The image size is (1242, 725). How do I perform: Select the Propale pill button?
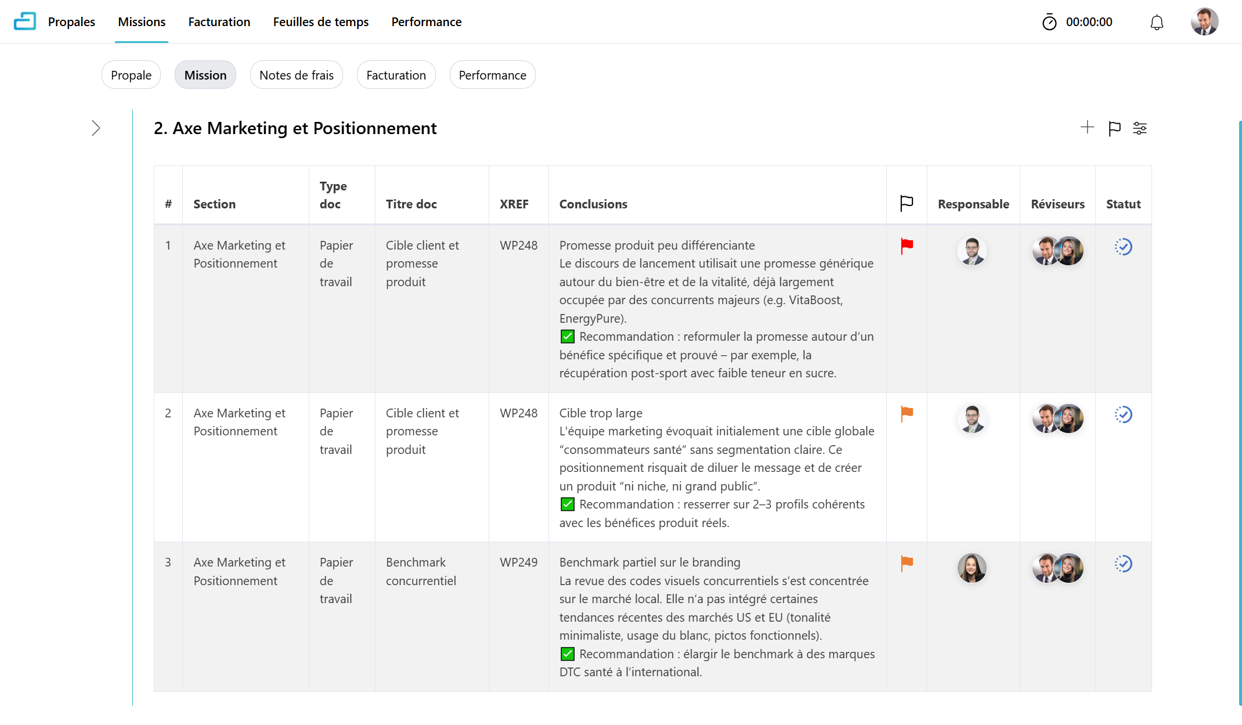(131, 75)
